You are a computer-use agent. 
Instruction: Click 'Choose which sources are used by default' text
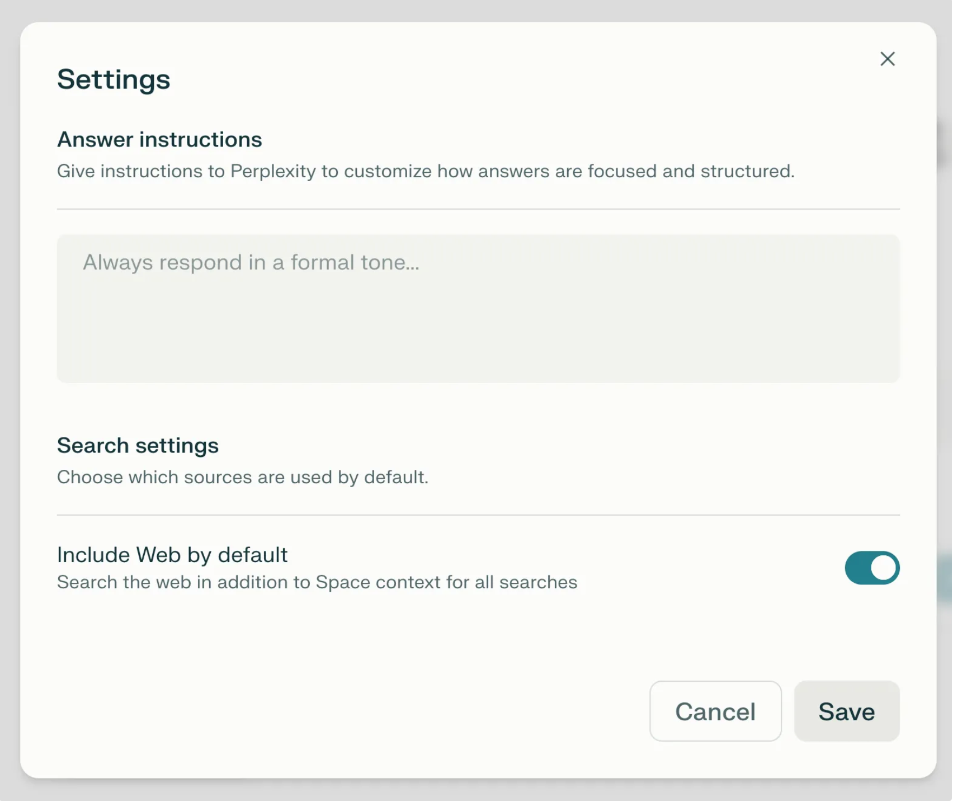pos(243,477)
